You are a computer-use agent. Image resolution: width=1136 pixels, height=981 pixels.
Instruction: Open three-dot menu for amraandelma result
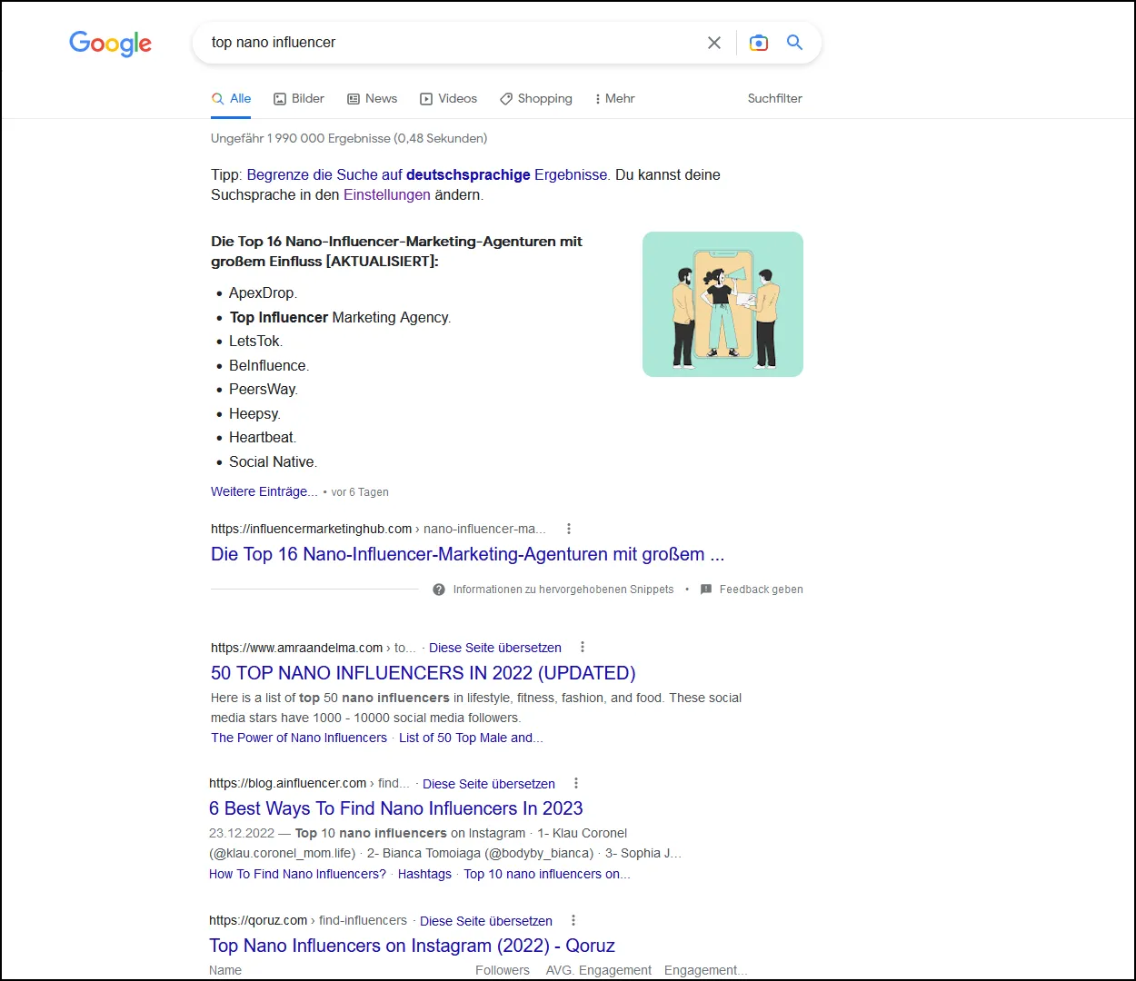(x=583, y=648)
